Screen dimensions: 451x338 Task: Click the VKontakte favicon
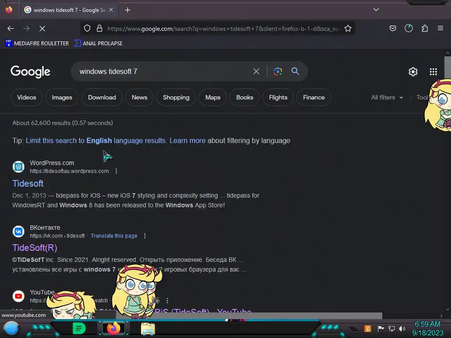[18, 231]
